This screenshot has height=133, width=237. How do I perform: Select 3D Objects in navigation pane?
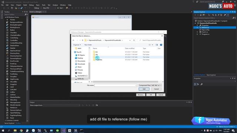pyautogui.click(x=81, y=55)
